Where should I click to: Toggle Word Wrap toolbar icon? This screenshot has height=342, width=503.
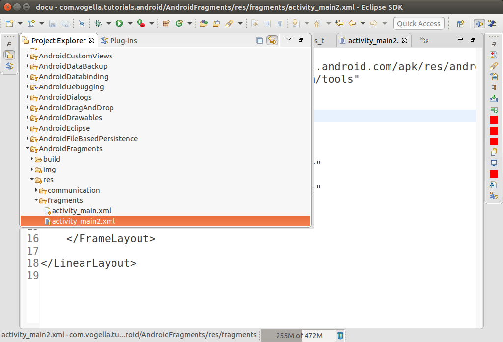[x=255, y=23]
